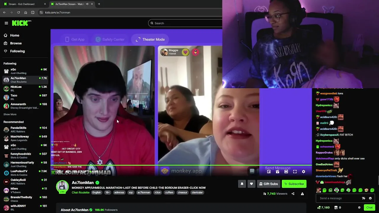
Task: Open the 7TV emotes icon in chat input
Action: tap(364, 198)
